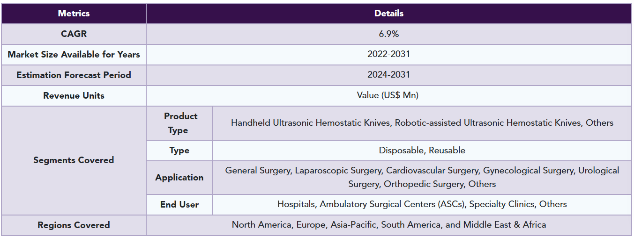Click the 6.9% CAGR value
Screen dimensions: 634x237
[388, 34]
